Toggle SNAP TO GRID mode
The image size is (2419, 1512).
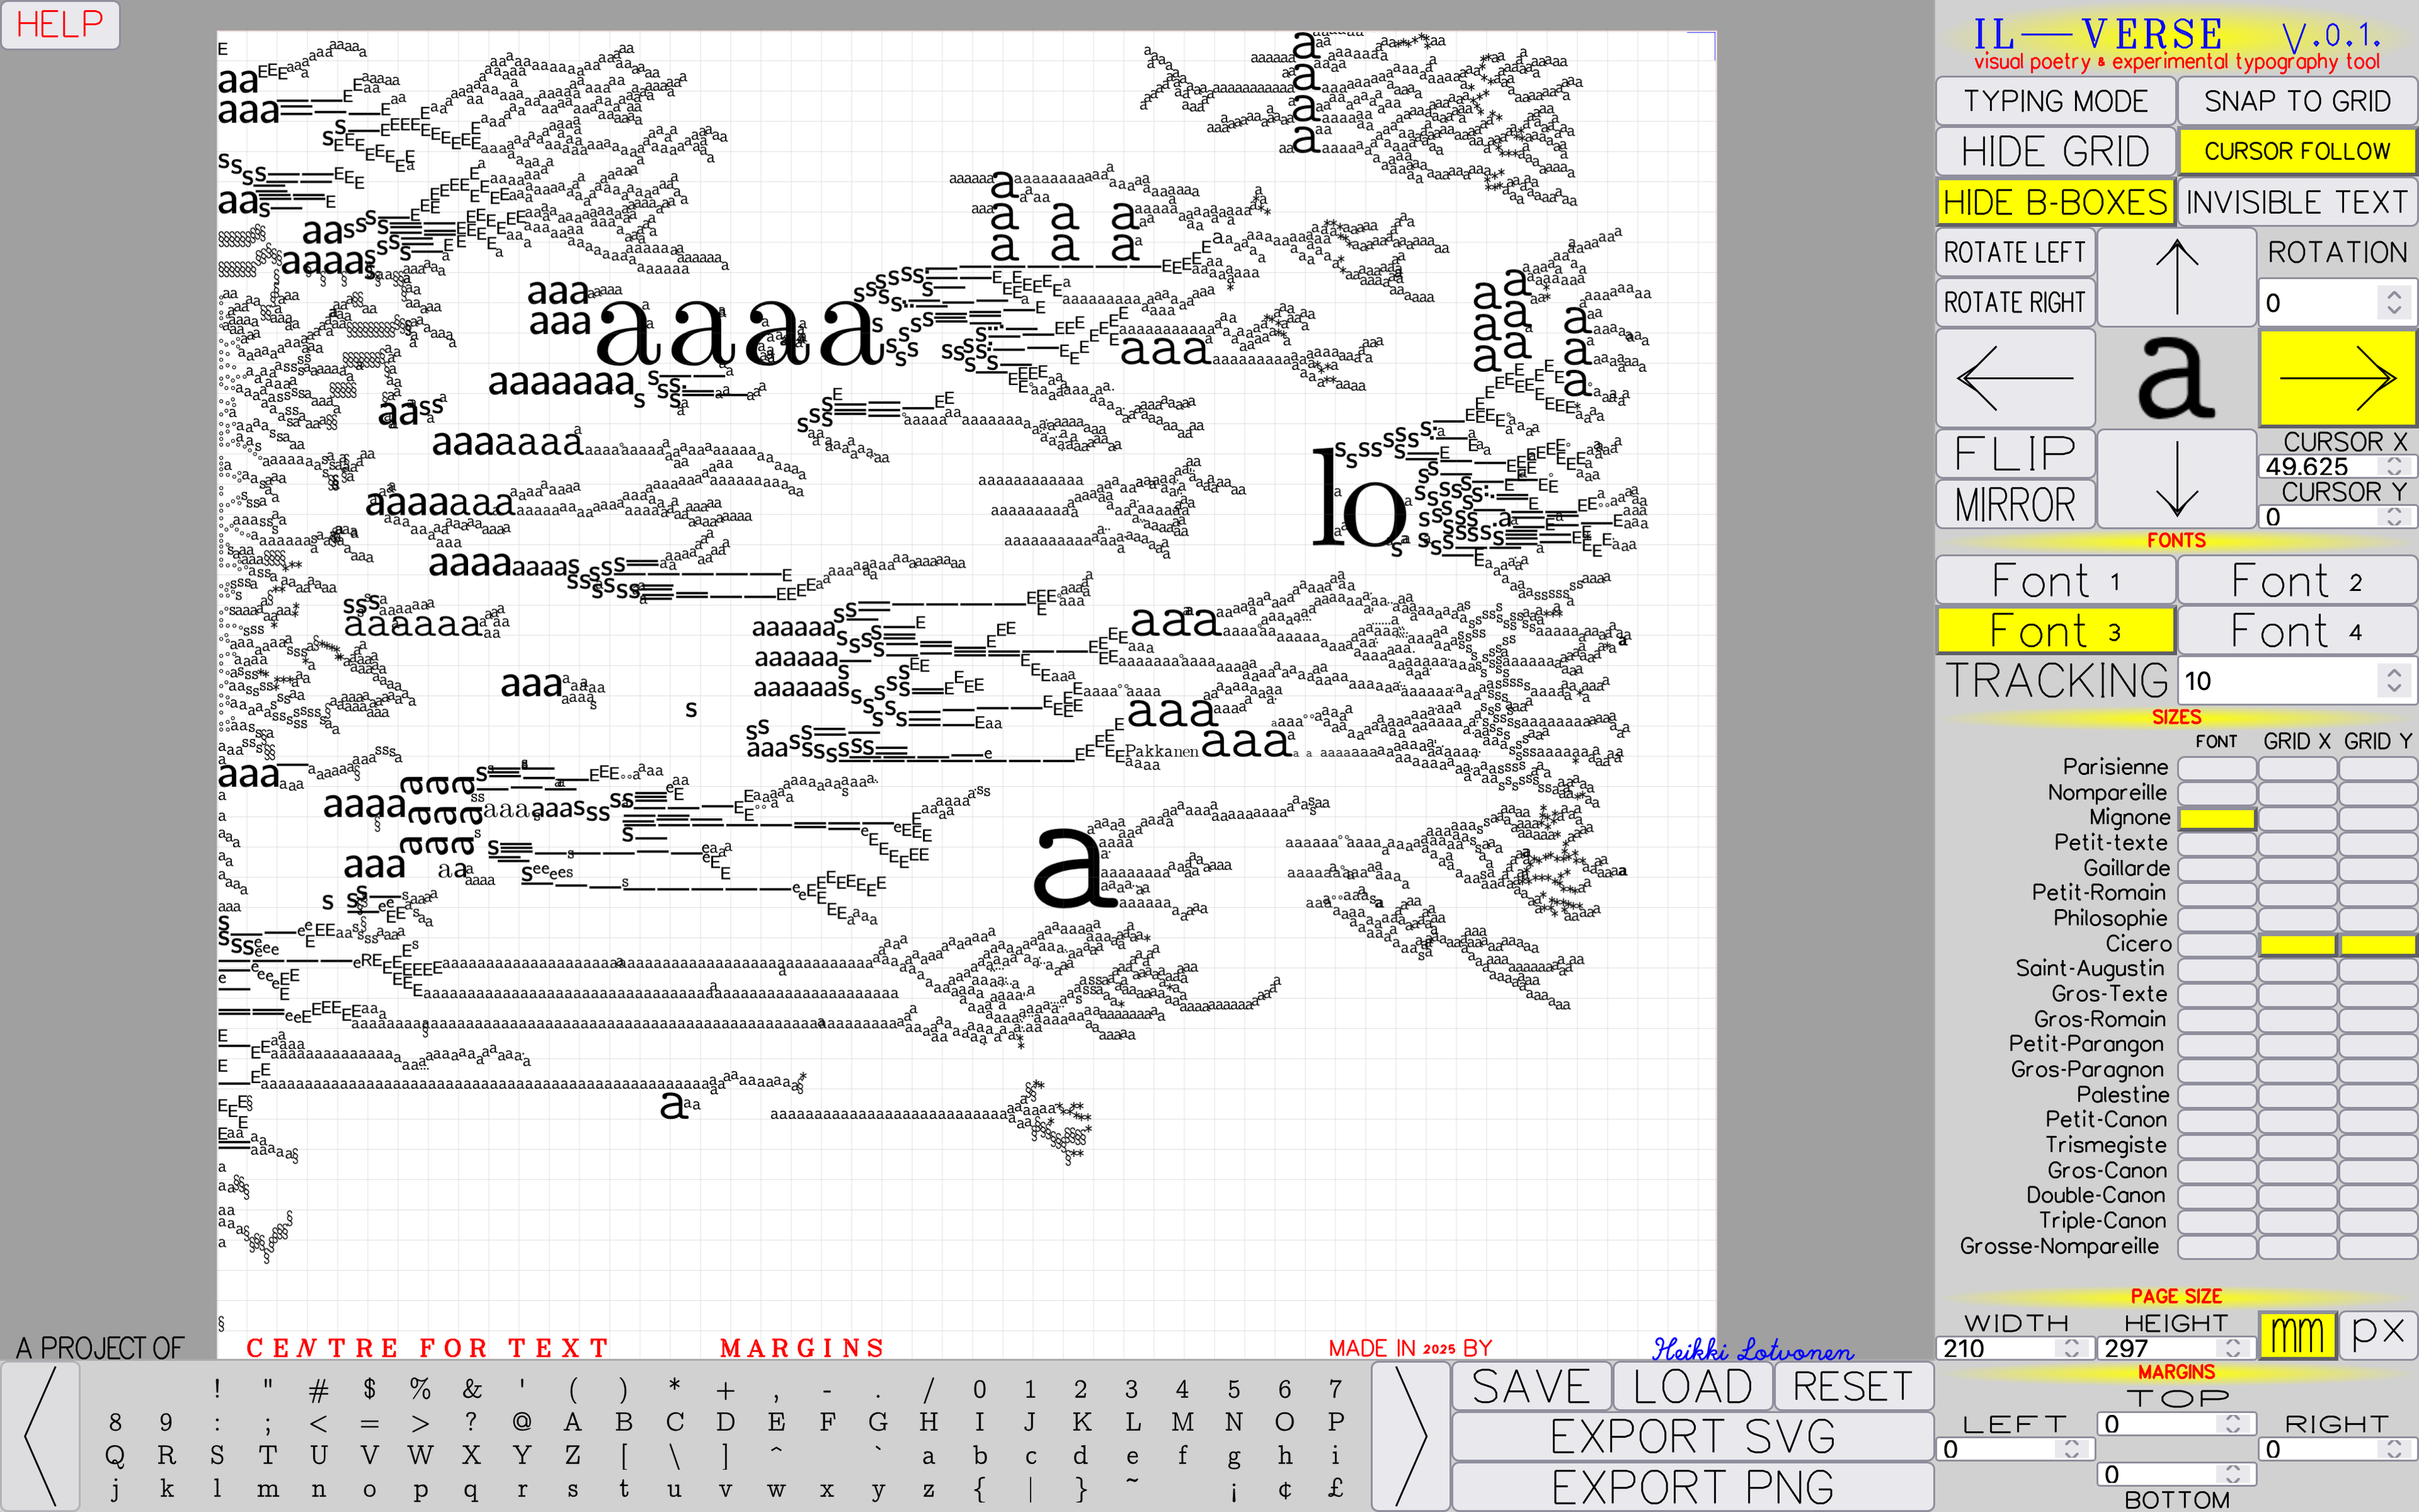(x=2297, y=101)
